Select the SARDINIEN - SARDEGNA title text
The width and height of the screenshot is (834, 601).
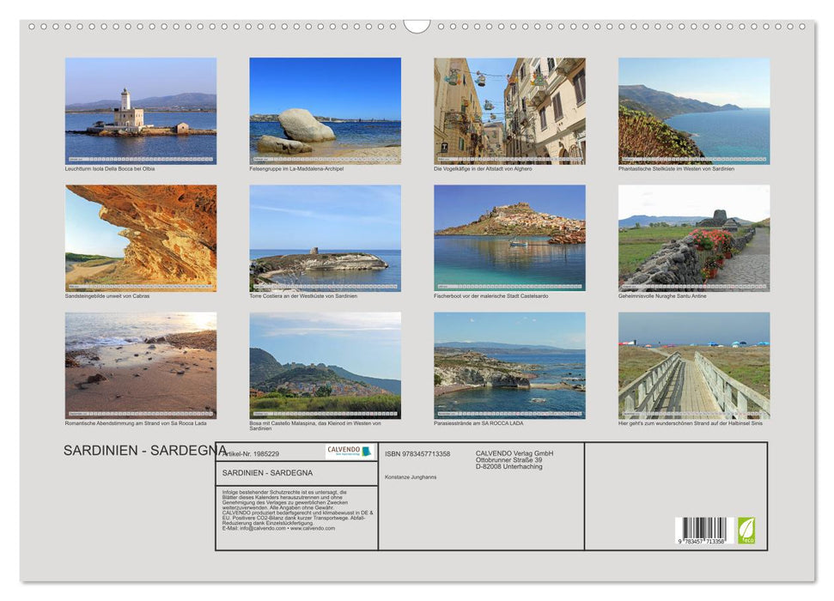tap(142, 450)
